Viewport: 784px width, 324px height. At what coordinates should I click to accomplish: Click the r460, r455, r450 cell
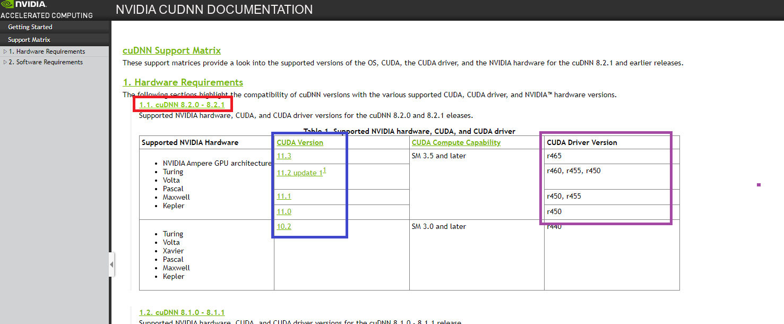point(612,176)
